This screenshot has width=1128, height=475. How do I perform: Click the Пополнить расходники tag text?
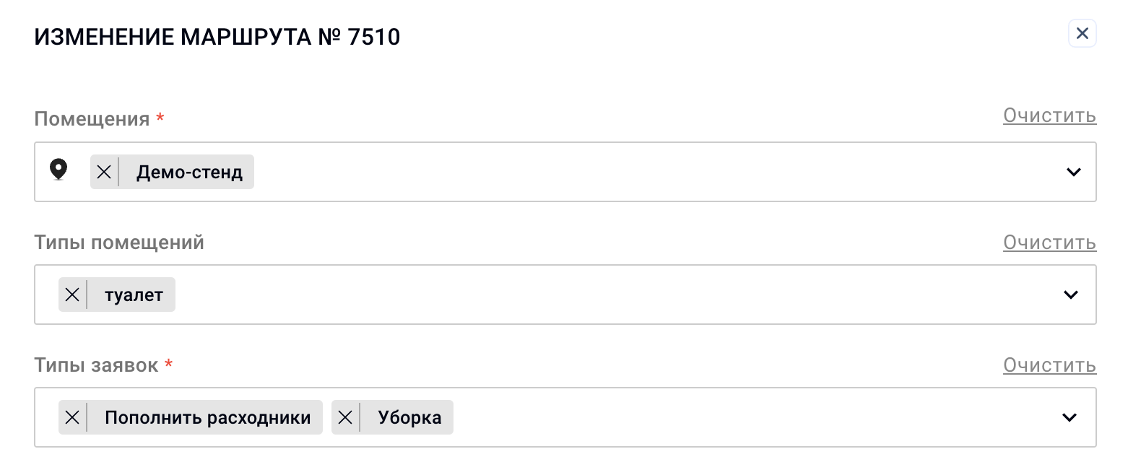[208, 418]
